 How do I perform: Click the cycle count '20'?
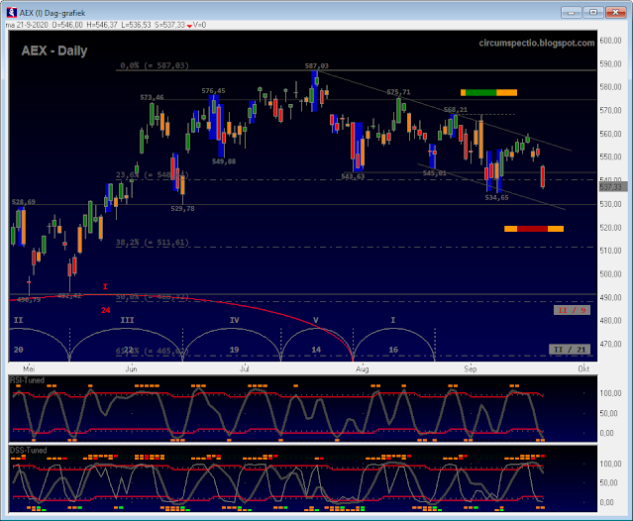coord(19,350)
